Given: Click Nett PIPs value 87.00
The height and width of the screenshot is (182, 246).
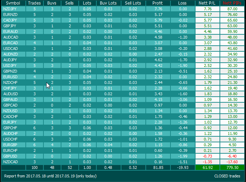Looking at the screenshot, I should click(232, 9).
